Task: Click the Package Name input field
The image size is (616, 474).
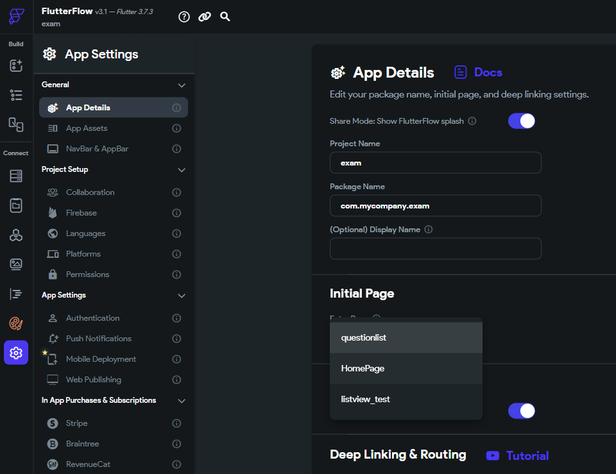Action: point(435,206)
